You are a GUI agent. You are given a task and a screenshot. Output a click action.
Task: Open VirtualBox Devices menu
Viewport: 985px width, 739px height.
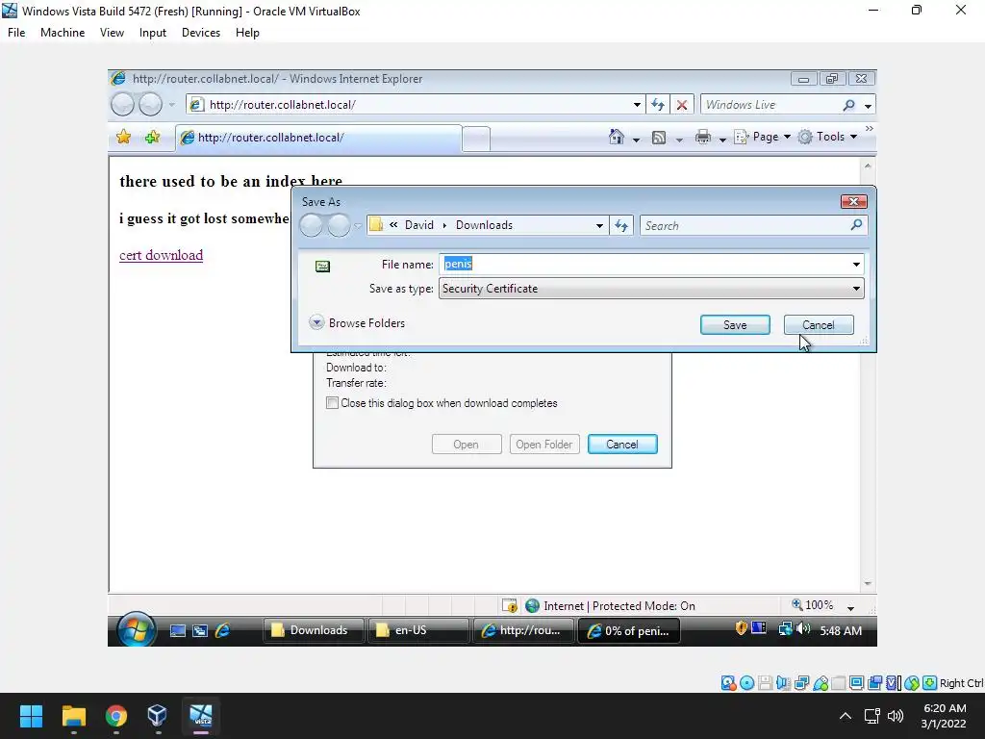(200, 33)
